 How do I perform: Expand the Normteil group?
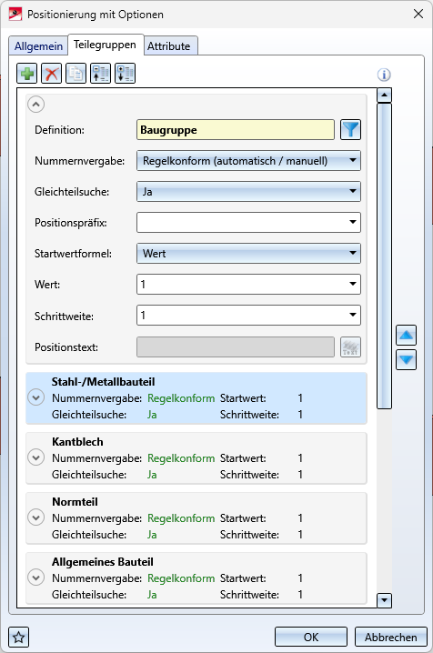coord(35,517)
